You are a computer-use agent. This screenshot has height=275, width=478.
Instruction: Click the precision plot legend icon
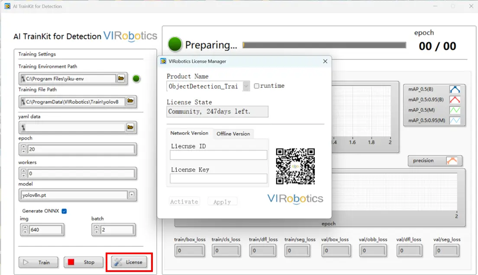pos(452,161)
